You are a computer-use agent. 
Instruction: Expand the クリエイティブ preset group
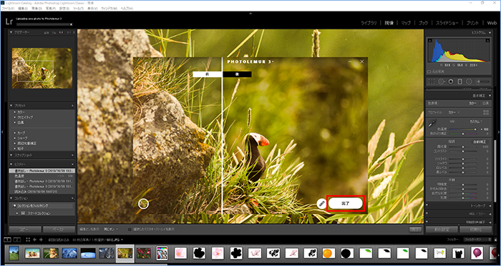14,117
